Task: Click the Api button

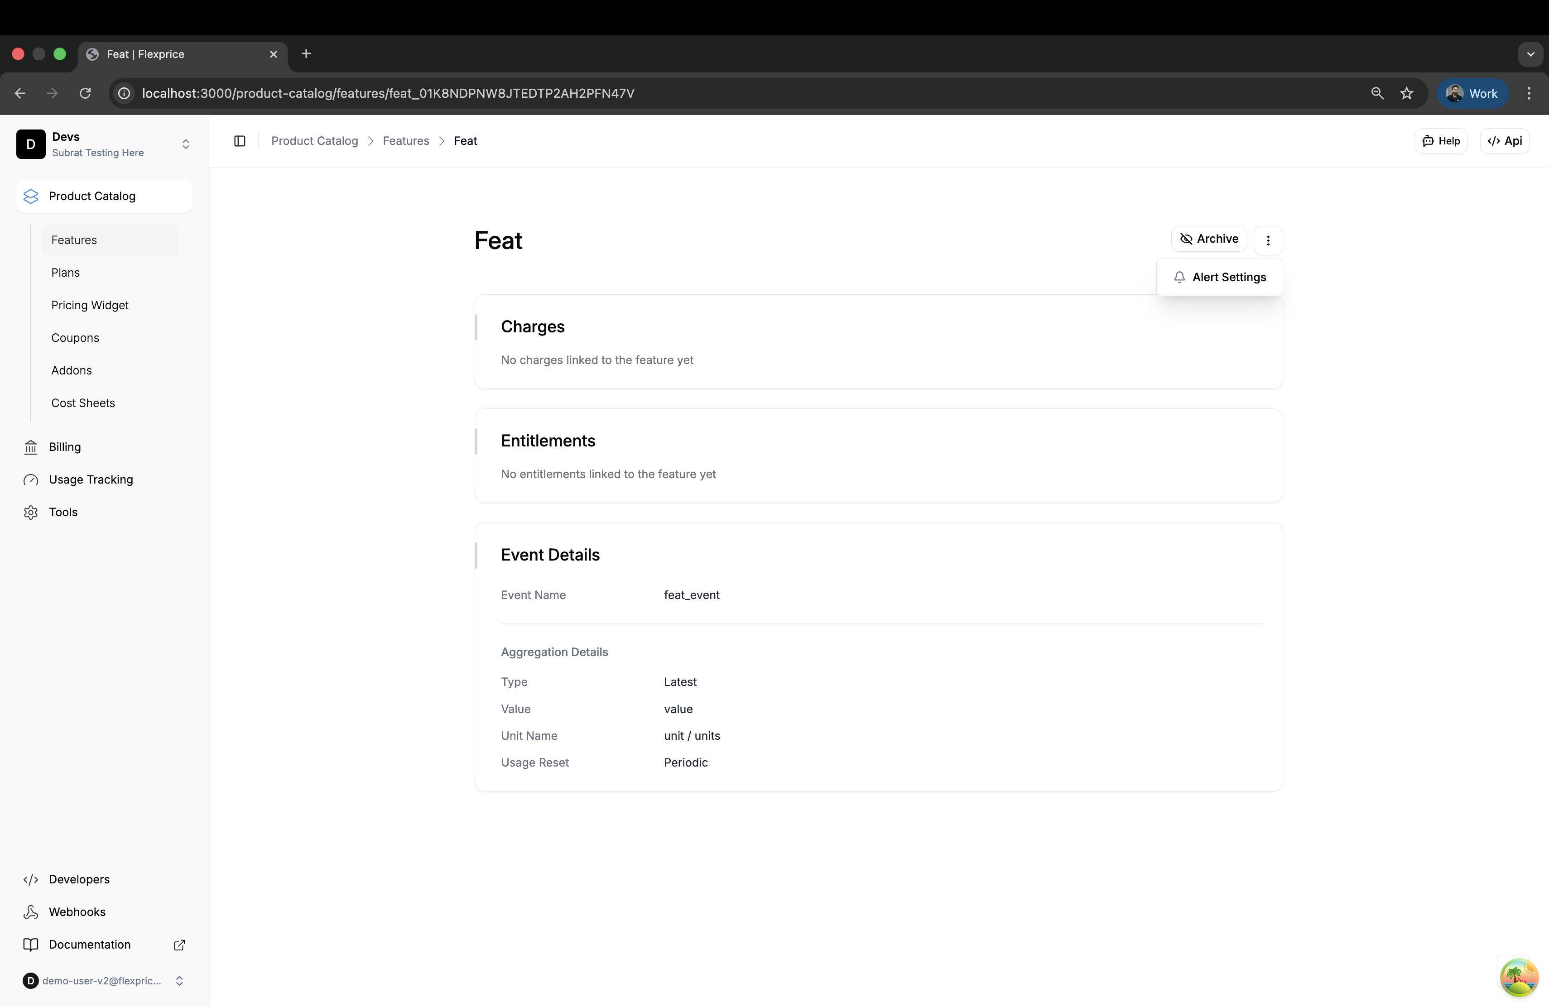Action: pyautogui.click(x=1504, y=141)
